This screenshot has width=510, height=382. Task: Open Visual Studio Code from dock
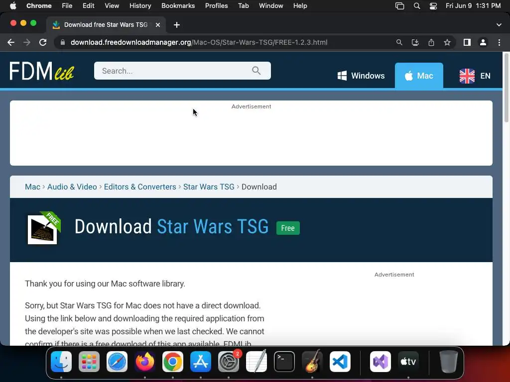pyautogui.click(x=340, y=362)
